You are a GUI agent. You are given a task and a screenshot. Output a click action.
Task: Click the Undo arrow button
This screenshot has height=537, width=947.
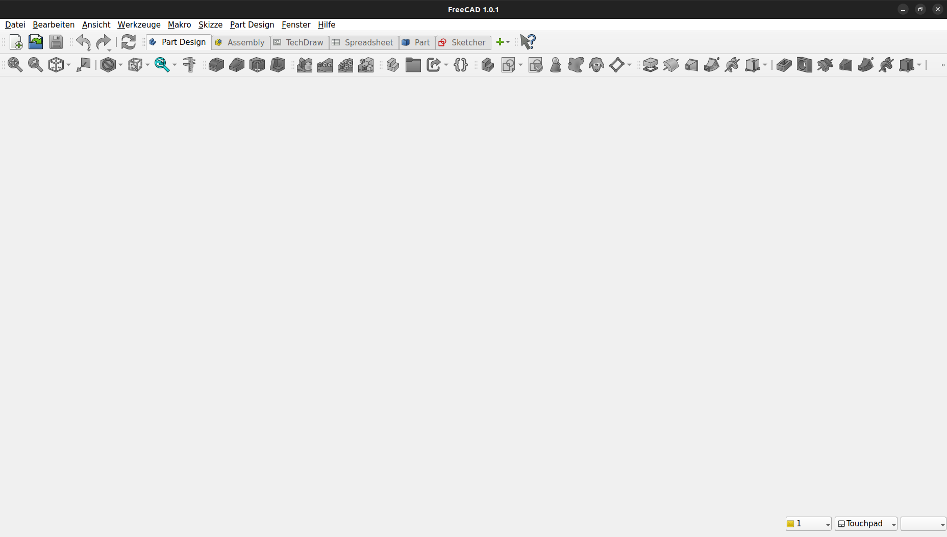[x=83, y=42]
